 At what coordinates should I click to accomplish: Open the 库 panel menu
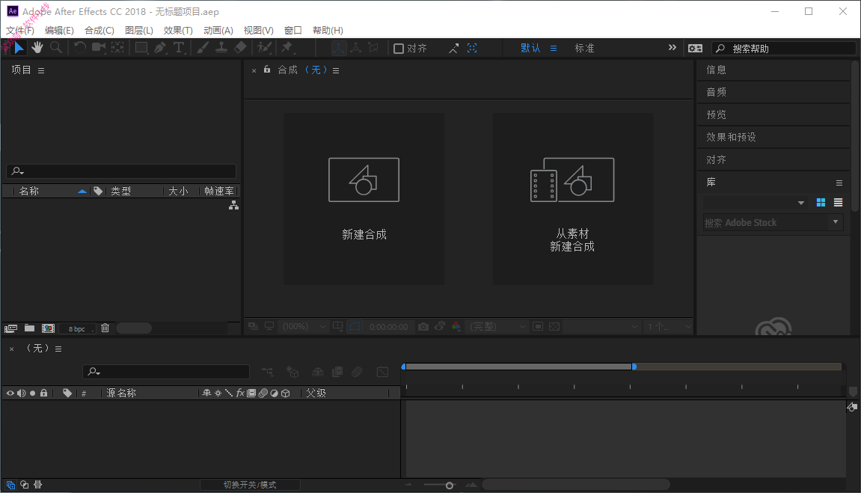click(x=839, y=183)
